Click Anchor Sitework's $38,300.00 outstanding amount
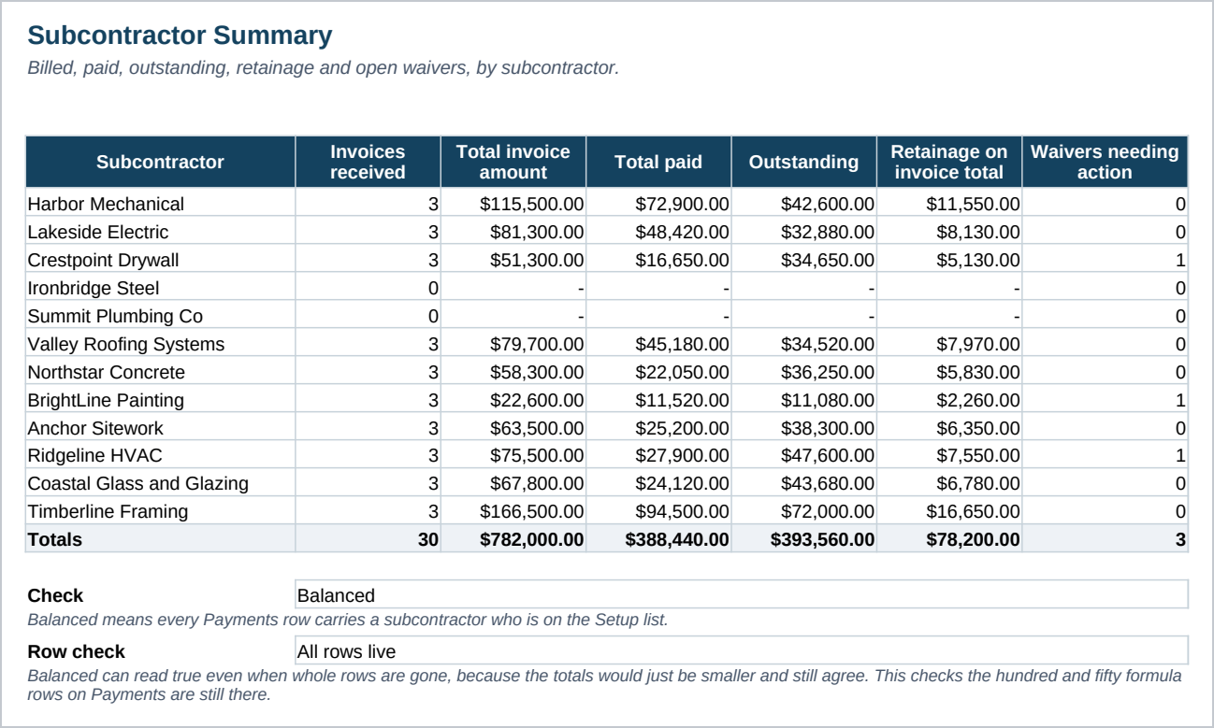The image size is (1214, 728). (804, 428)
